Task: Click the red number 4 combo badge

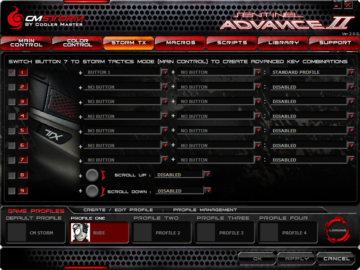Action: click(x=23, y=116)
